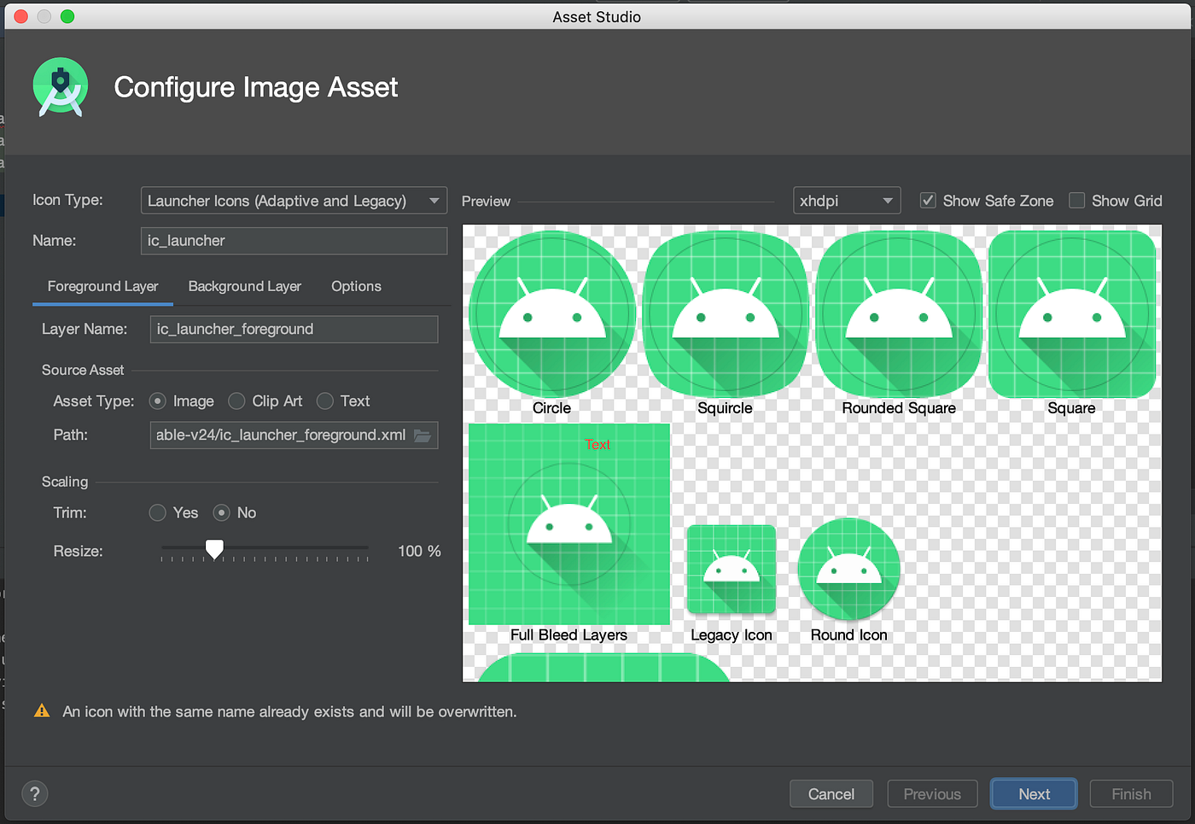Click the Asset Studio Android logo icon
Viewport: 1195px width, 824px height.
60,86
